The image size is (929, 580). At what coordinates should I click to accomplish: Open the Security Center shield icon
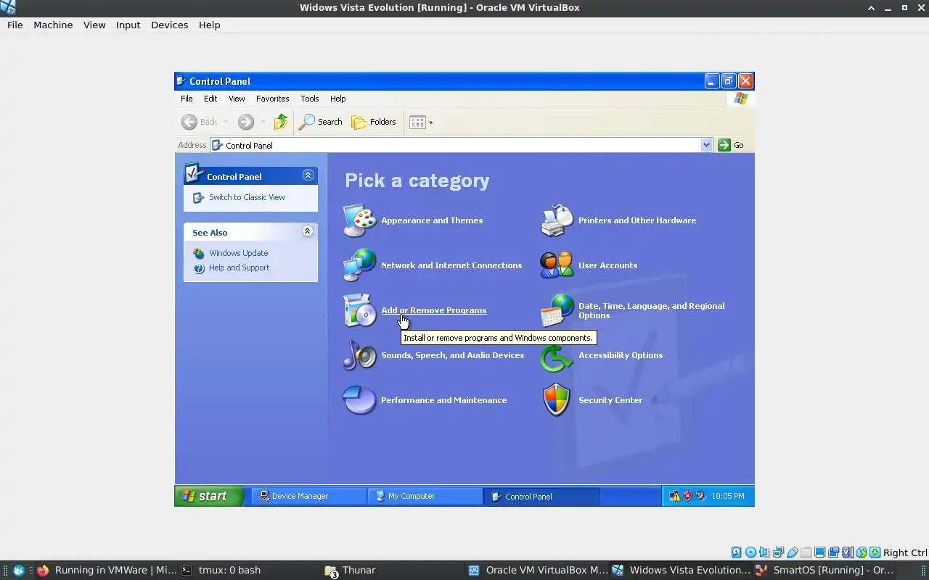click(557, 400)
